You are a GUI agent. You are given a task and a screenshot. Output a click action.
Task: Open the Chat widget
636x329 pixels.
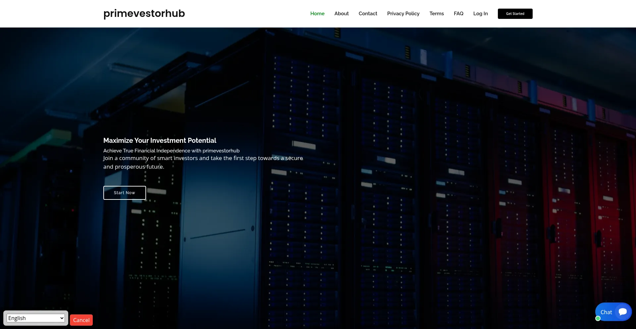(x=613, y=312)
